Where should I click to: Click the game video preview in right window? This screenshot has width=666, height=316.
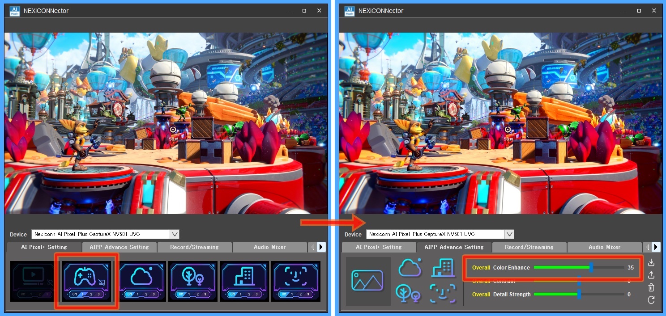(501, 123)
